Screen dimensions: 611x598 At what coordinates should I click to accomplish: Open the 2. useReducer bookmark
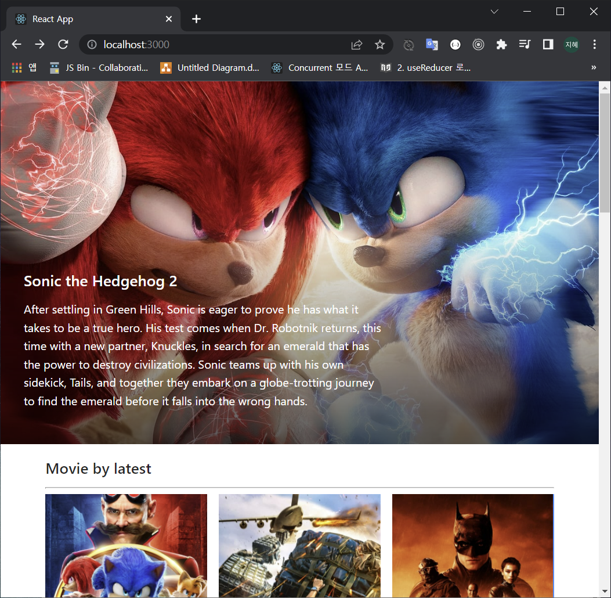(x=426, y=68)
